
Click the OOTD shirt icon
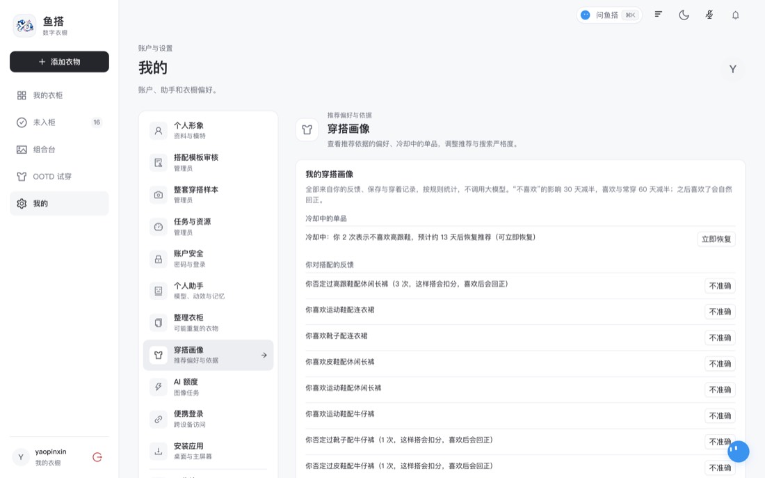click(22, 177)
